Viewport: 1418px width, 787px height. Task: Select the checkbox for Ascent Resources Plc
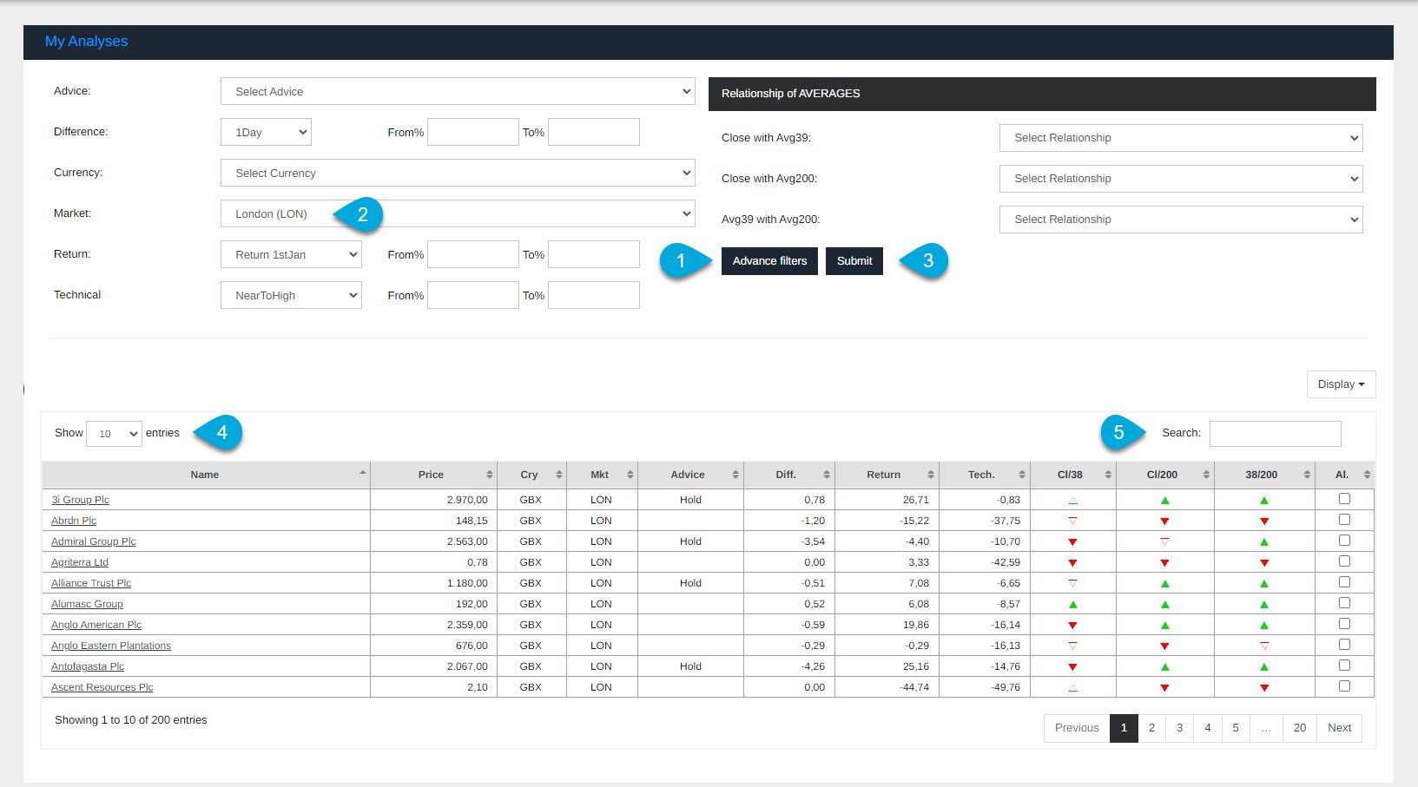(1344, 686)
